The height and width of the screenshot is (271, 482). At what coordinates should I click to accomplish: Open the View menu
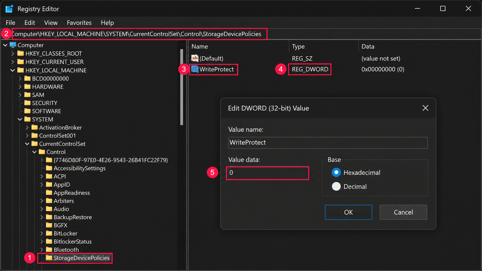(51, 23)
